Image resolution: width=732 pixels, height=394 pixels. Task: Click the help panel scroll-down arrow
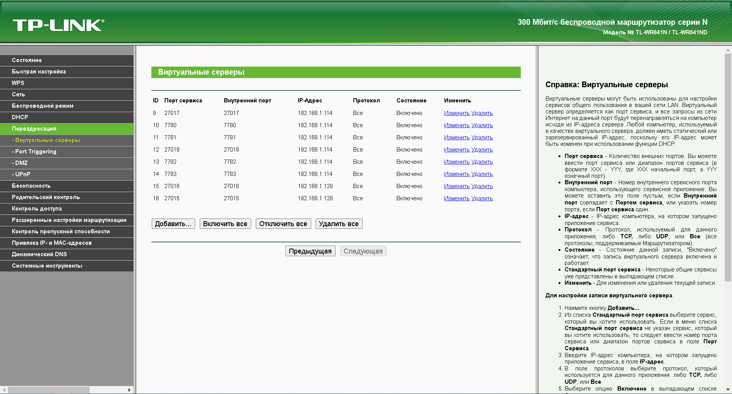pyautogui.click(x=728, y=390)
